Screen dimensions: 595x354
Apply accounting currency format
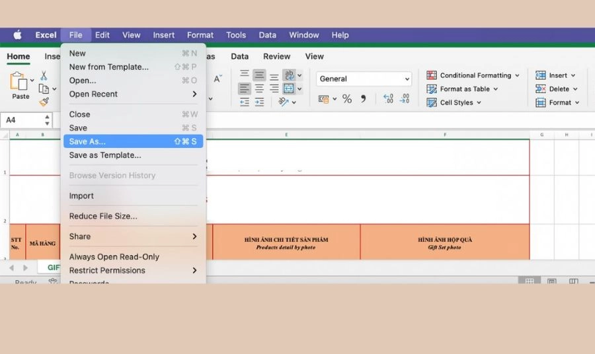tap(324, 99)
